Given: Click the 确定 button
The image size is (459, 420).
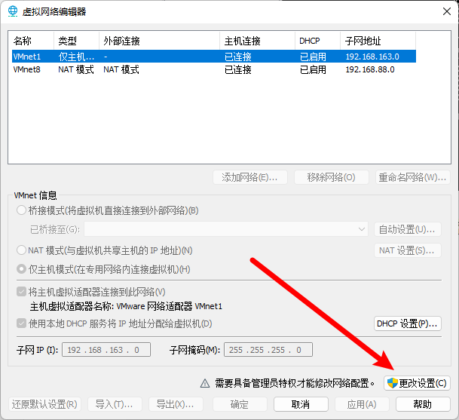Looking at the screenshot, I should point(239,404).
